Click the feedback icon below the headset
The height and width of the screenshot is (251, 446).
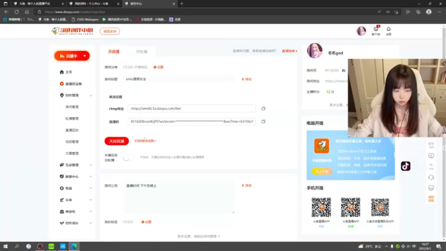click(x=431, y=188)
